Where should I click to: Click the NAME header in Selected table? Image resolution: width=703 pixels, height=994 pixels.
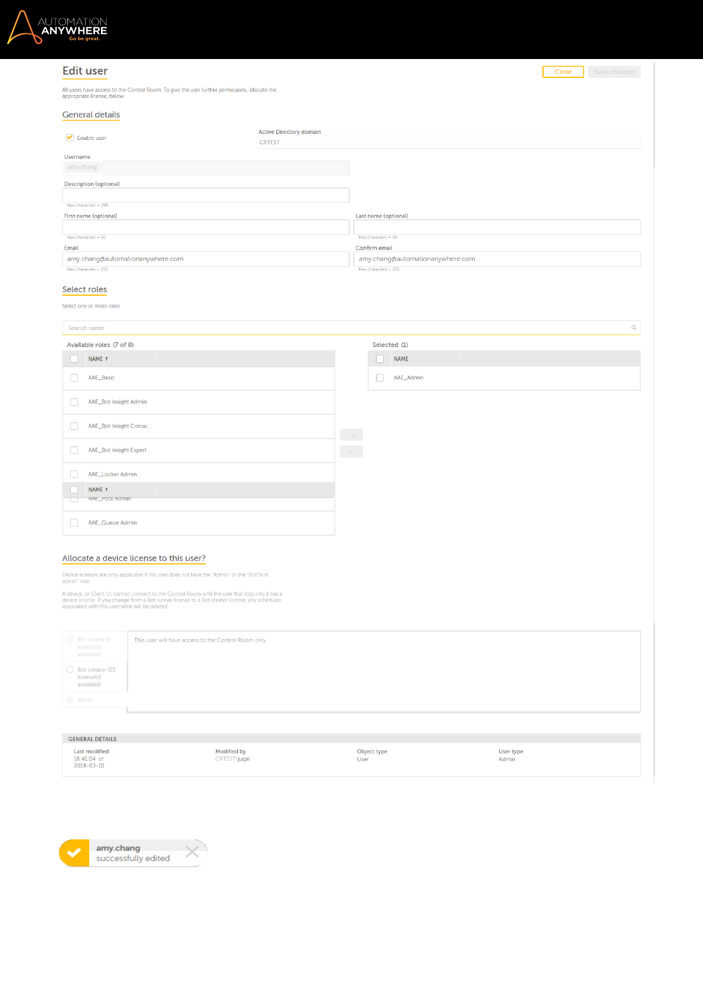click(x=401, y=359)
